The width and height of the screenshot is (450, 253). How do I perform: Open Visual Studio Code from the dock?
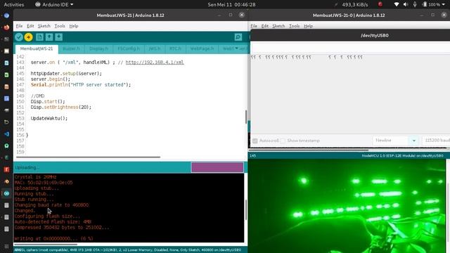tap(6, 134)
